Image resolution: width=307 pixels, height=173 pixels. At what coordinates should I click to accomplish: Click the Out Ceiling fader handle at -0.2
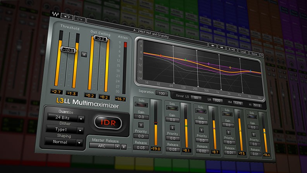[101, 39]
